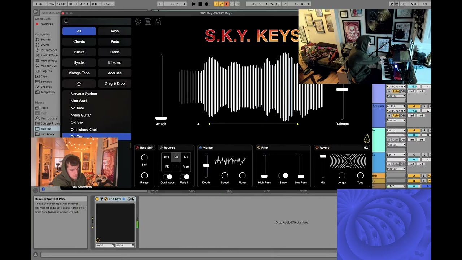Toggle the Filter power button
462x260 pixels.
[259, 148]
